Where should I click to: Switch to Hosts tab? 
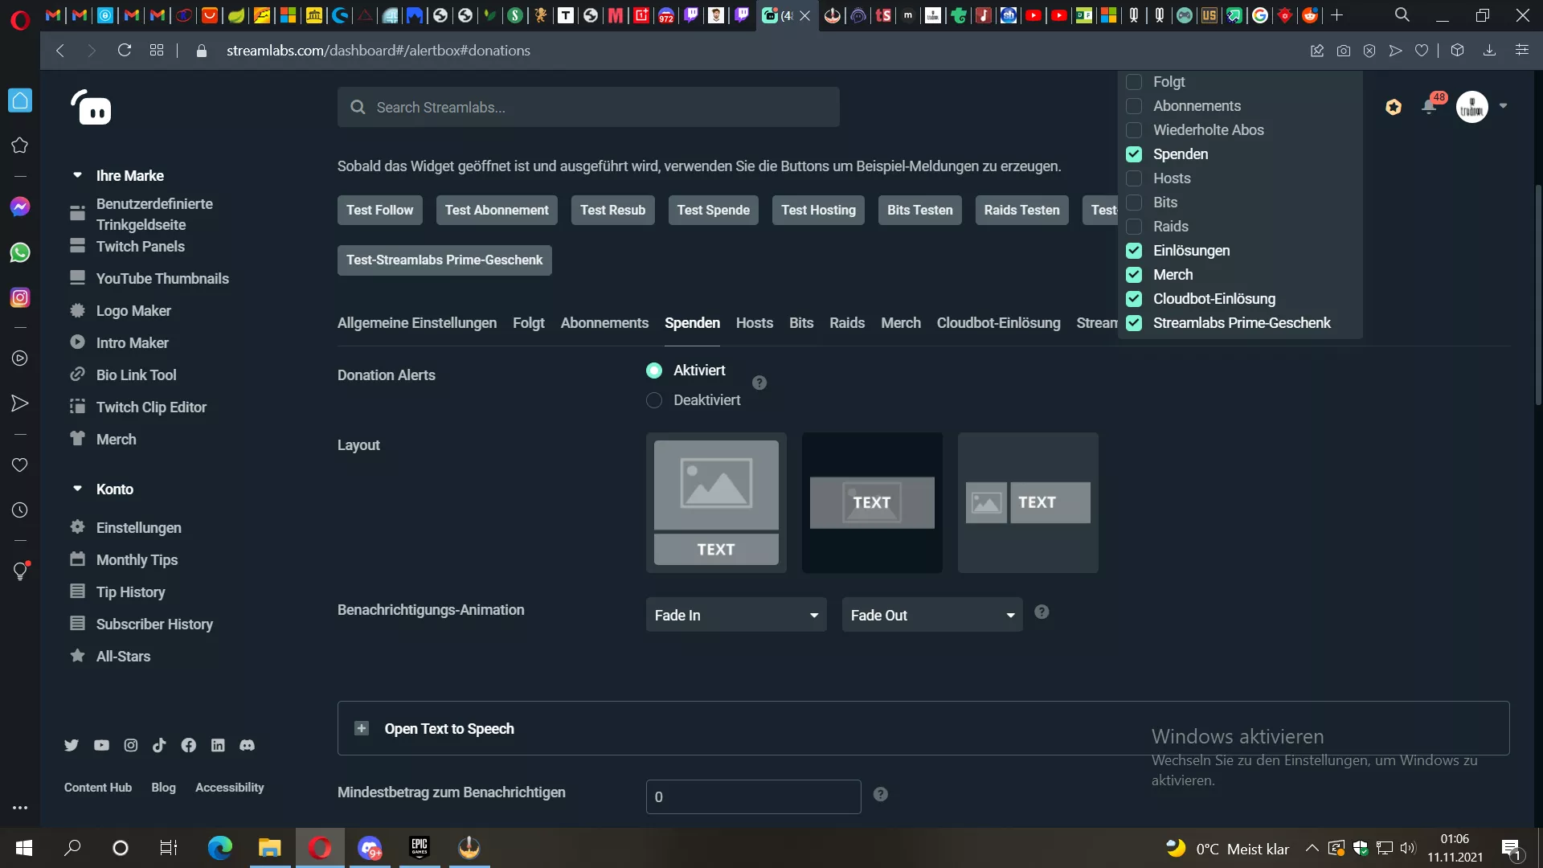[x=755, y=322]
